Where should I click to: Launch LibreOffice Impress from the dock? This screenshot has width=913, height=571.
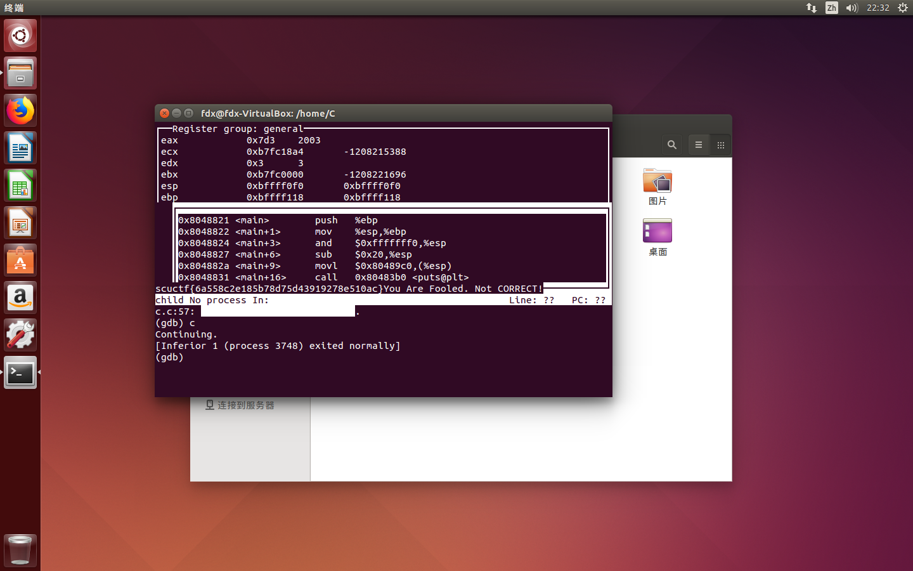pos(20,223)
